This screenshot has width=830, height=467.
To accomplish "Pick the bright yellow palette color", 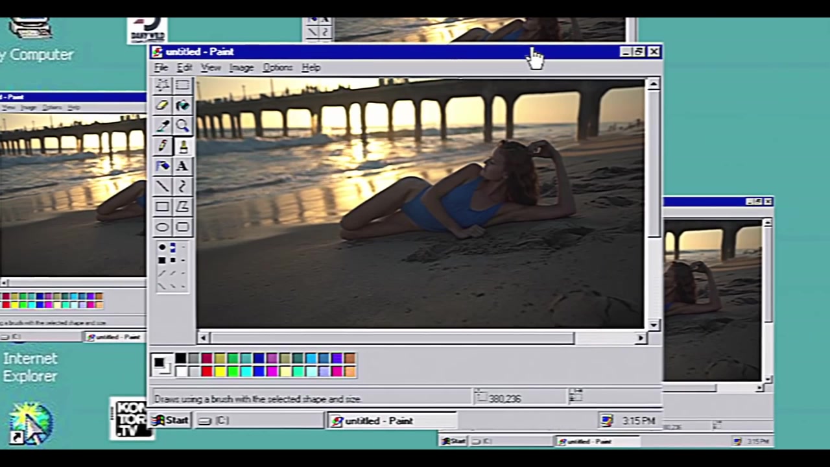I will (x=220, y=371).
